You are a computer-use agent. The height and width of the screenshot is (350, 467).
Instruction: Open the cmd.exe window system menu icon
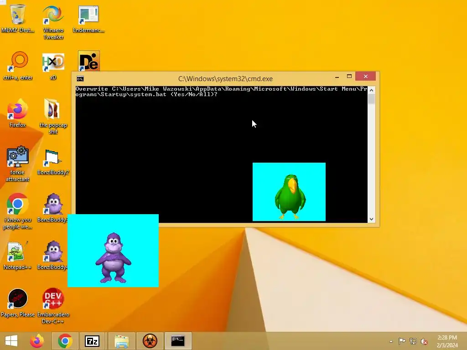click(80, 78)
